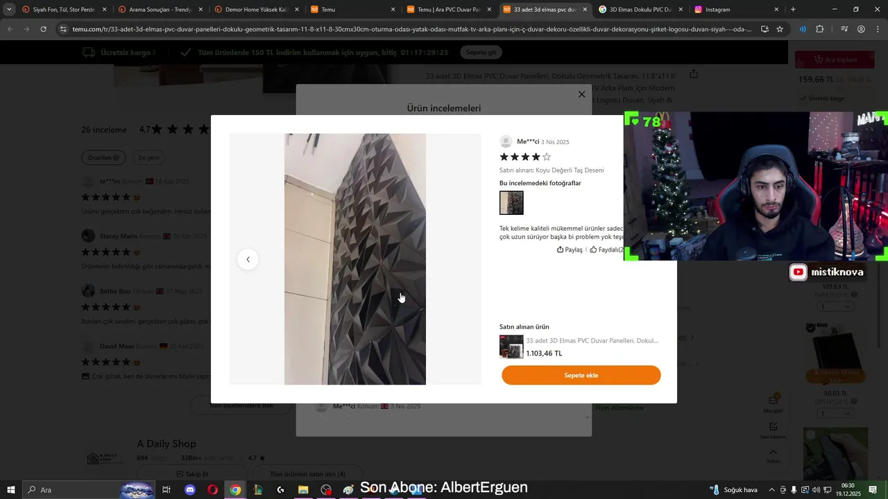This screenshot has width=888, height=499.
Task: Open the 33 adet 3D Elmas product link
Action: [592, 340]
